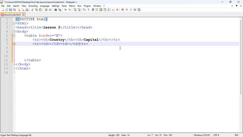The height and width of the screenshot is (137, 243).
Task: Click the Cut scissors icon
Action: 32,10
